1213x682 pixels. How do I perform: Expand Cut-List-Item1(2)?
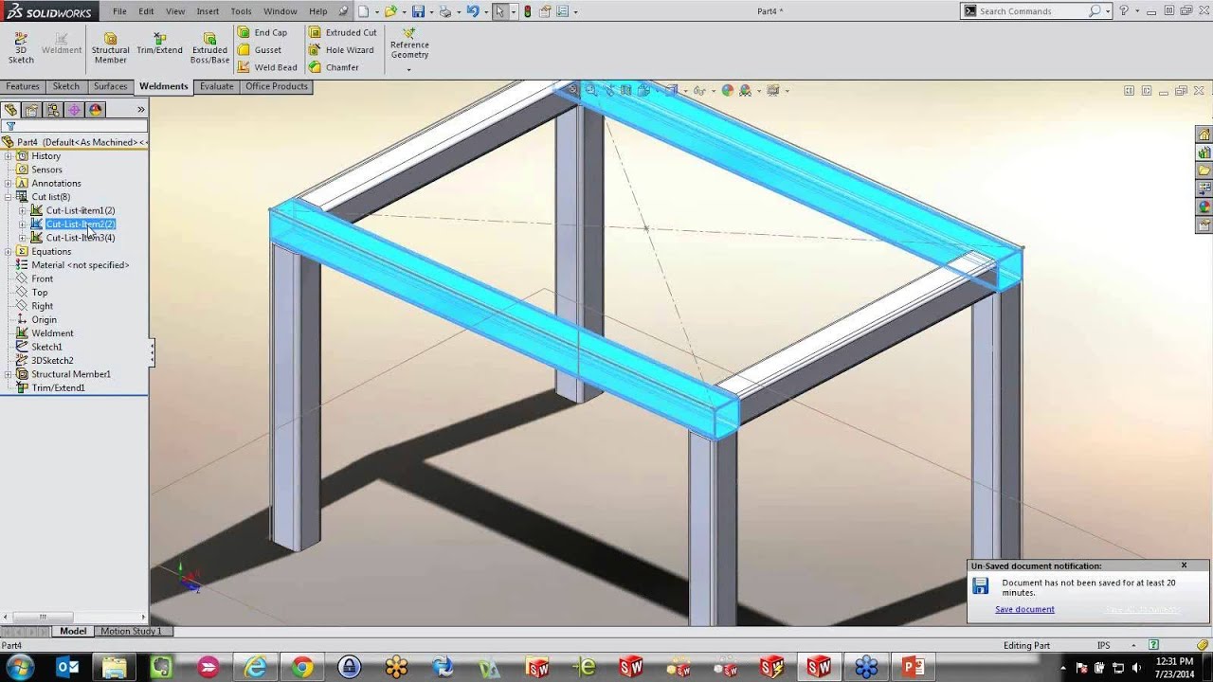point(23,210)
